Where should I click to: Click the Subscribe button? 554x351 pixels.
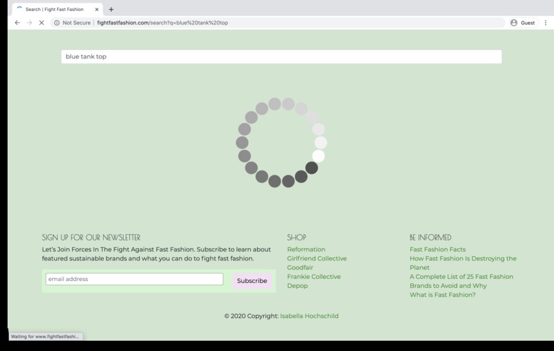coord(252,281)
